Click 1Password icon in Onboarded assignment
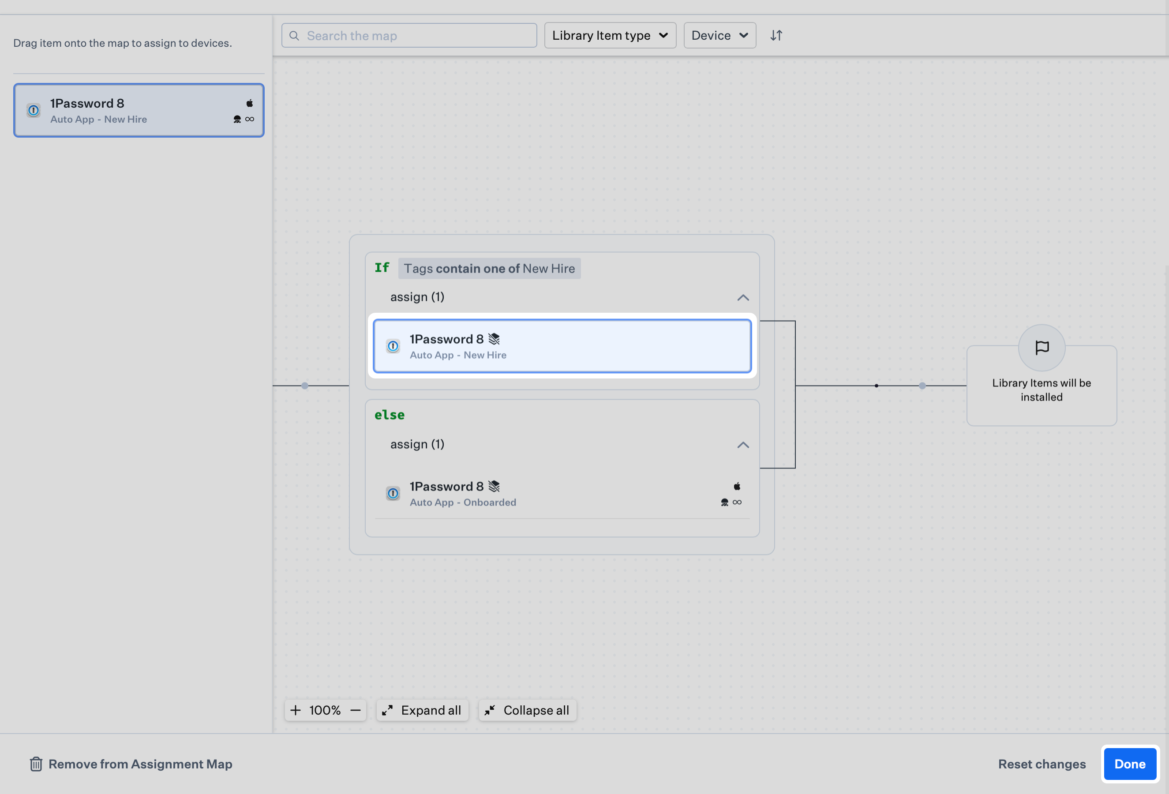 393,494
